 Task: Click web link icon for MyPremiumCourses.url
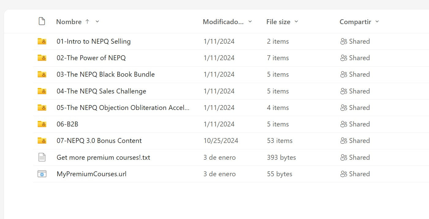click(x=42, y=174)
